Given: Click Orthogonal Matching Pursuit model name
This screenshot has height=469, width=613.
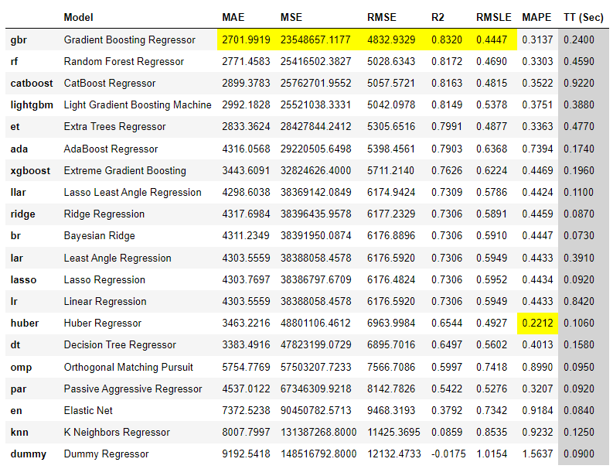Looking at the screenshot, I should point(128,367).
